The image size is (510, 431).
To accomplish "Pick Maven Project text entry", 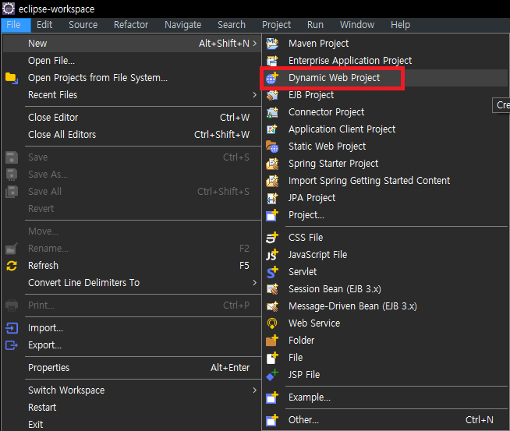I will [318, 43].
